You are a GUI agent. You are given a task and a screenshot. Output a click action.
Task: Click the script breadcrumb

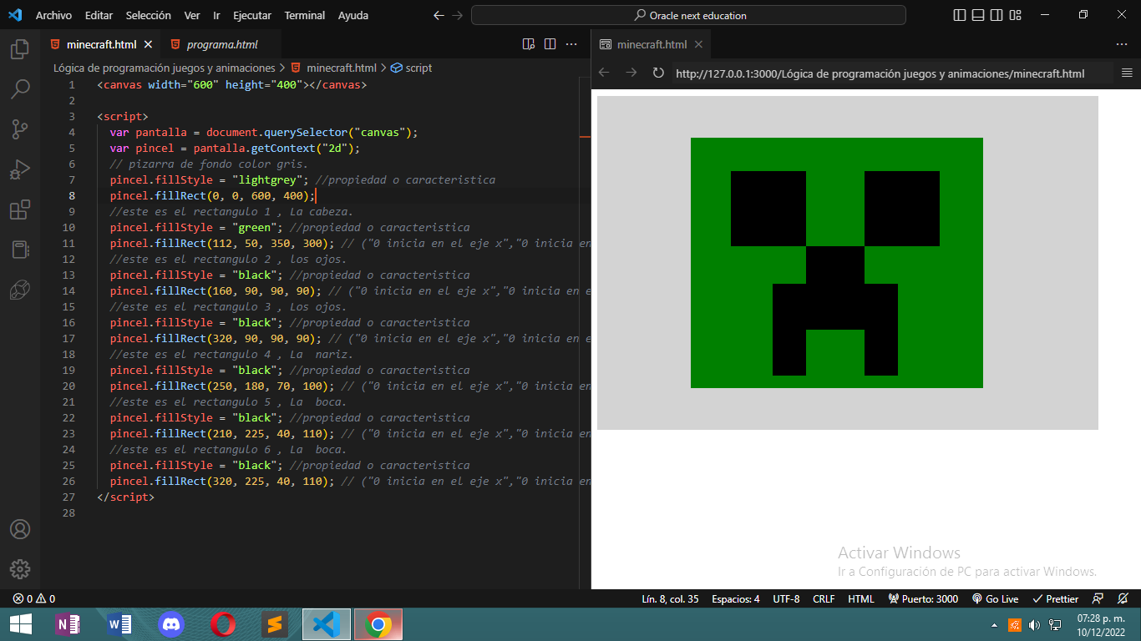[412, 68]
